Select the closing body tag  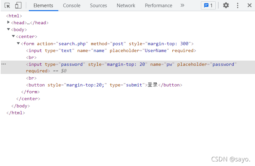click(21, 106)
